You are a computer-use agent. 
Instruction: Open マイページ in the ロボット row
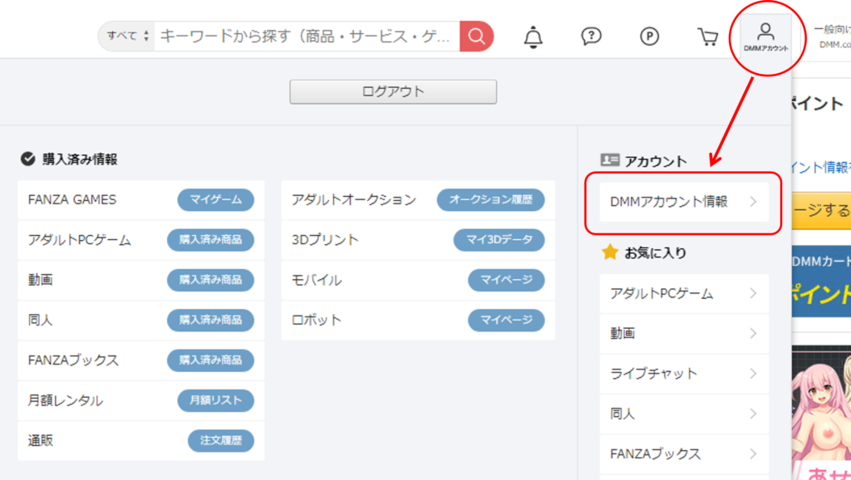pos(506,321)
